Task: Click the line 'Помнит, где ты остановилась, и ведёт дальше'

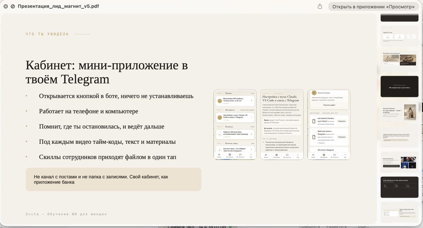Action: click(x=102, y=126)
